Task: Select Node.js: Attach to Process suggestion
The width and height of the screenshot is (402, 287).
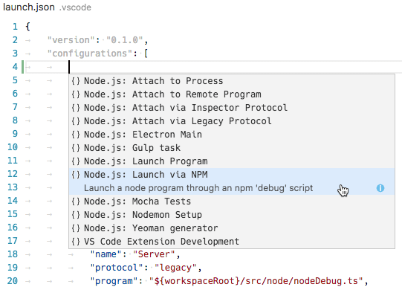Action: [x=232, y=81]
